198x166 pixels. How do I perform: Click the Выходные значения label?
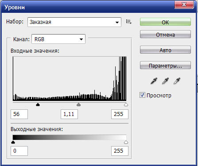37,129
